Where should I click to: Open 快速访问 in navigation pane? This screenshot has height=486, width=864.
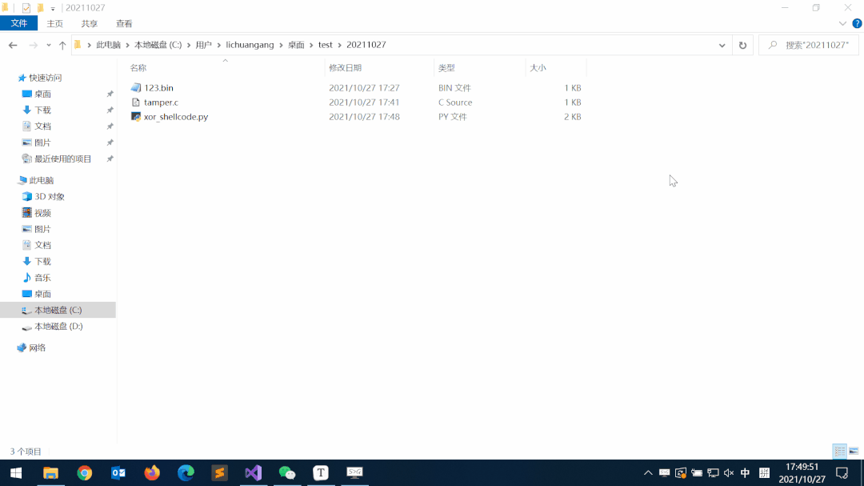click(45, 78)
